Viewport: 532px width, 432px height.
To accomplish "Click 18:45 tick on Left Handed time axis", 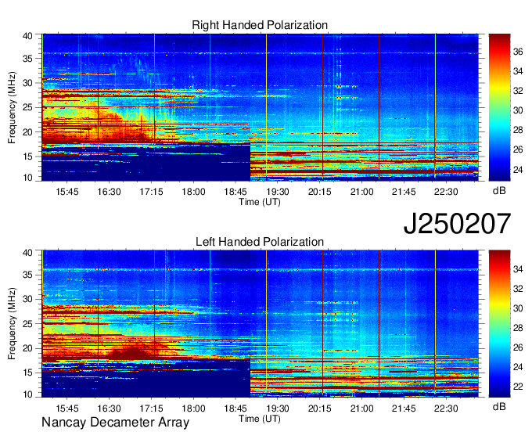I will [x=235, y=409].
